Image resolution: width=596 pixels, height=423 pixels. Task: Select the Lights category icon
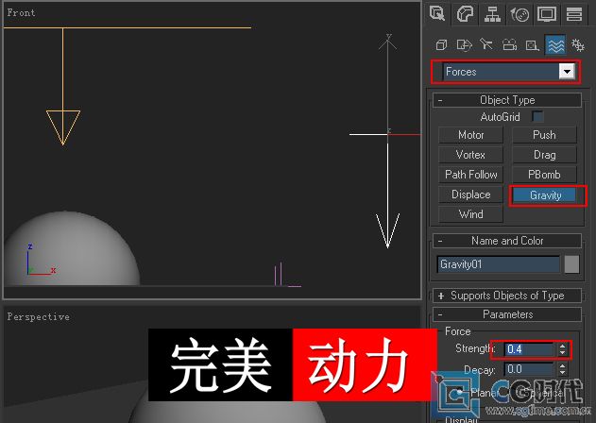click(x=486, y=45)
